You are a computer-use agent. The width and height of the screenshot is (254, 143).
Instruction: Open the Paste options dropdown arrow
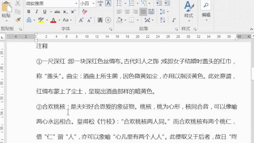[x=7, y=21]
